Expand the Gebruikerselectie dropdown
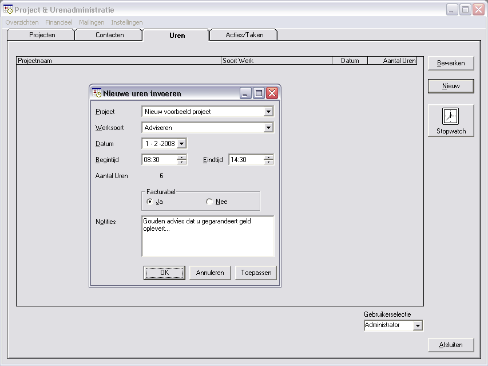This screenshot has width=488, height=366. point(418,325)
